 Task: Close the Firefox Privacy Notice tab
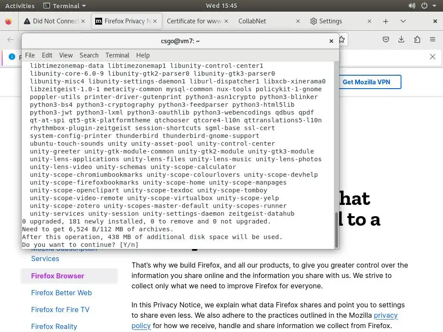click(155, 22)
